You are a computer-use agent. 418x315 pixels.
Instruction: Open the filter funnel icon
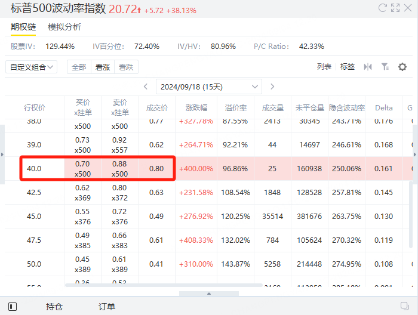pos(385,67)
